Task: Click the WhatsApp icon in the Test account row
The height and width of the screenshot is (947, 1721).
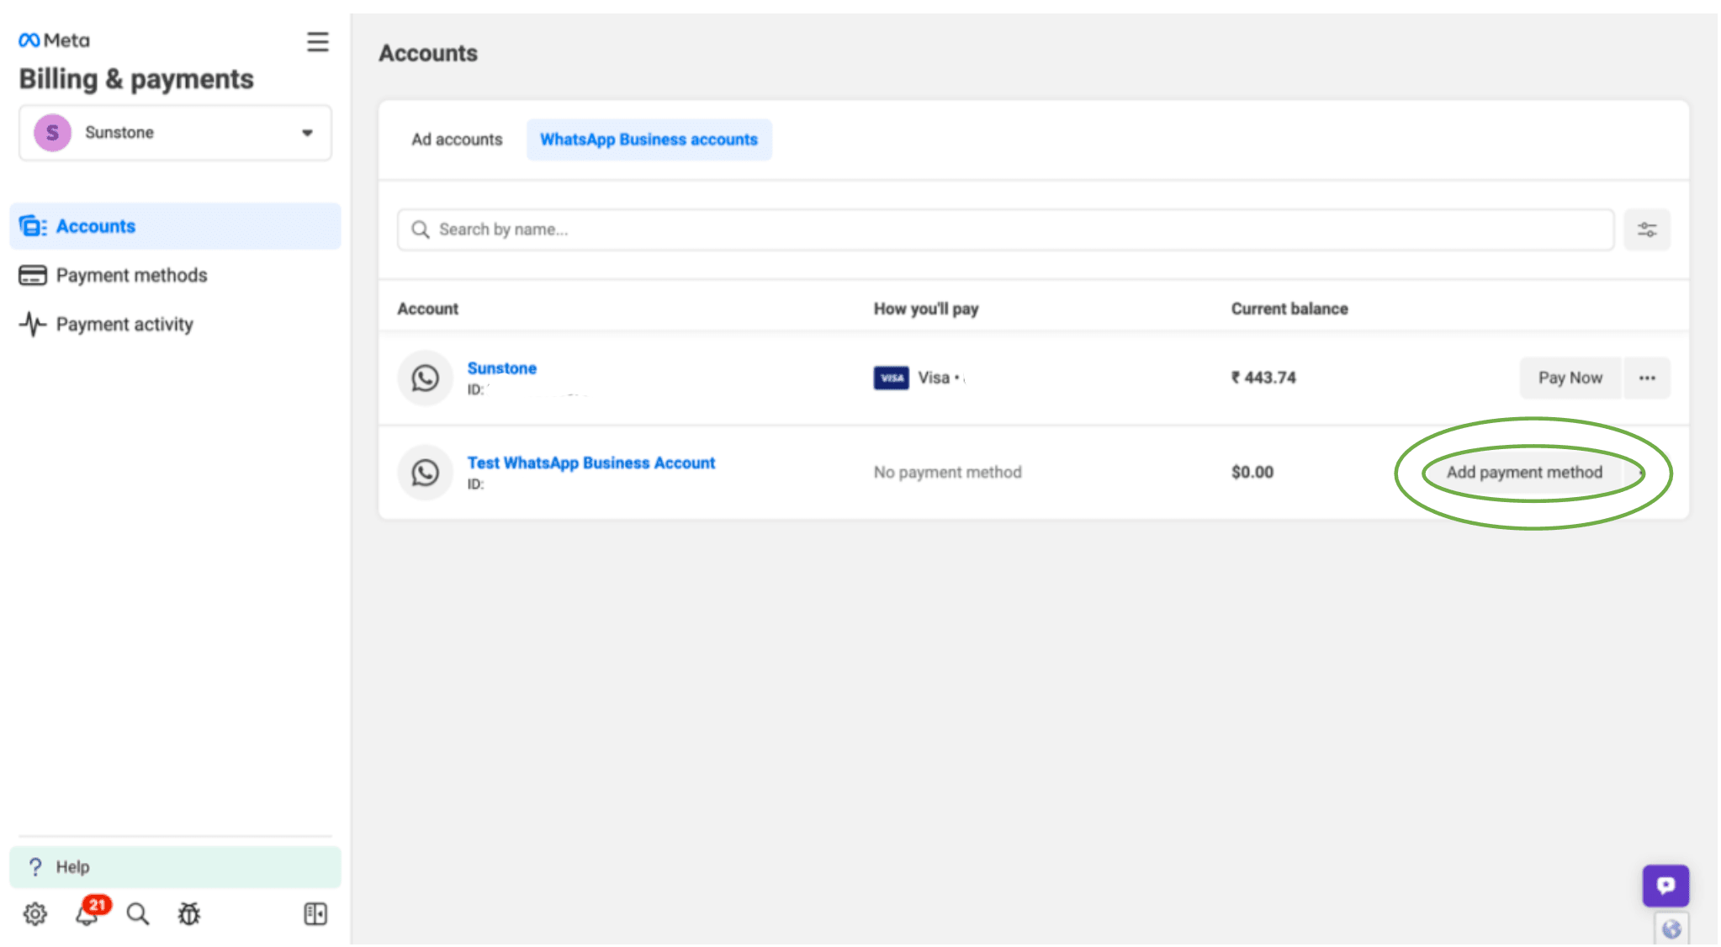Action: pyautogui.click(x=425, y=473)
